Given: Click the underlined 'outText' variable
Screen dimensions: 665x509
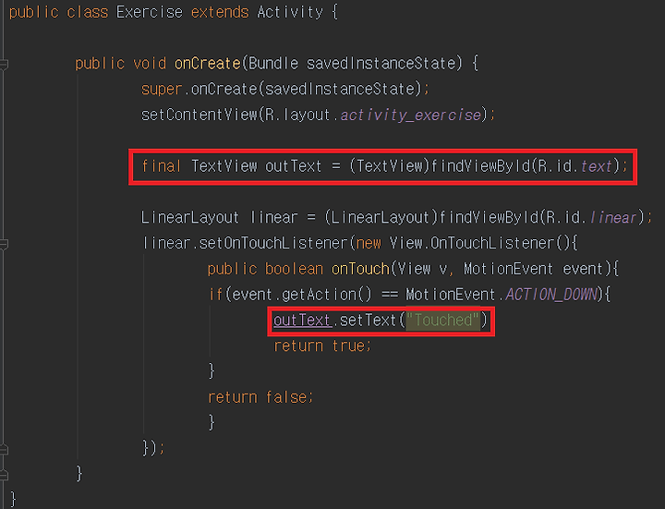Looking at the screenshot, I should click(302, 321).
